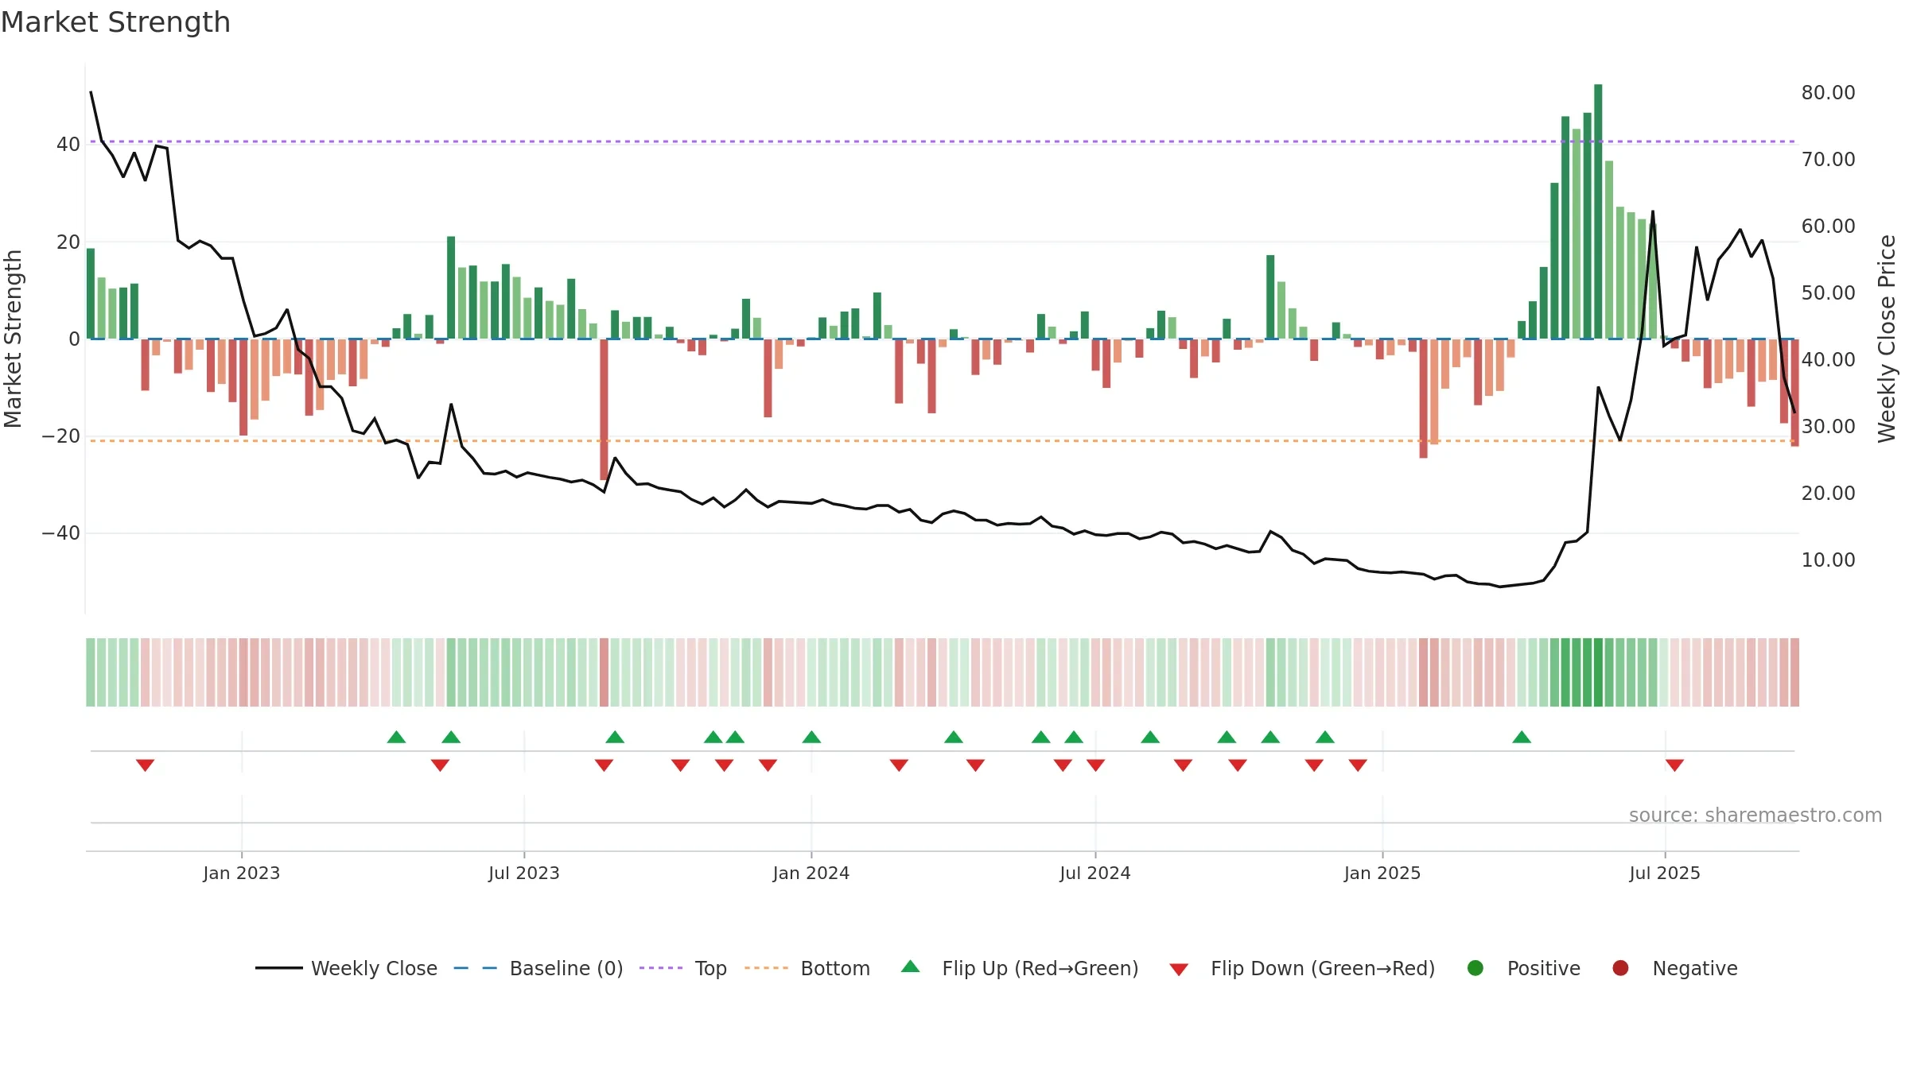
Task: Click the vertical Market Strength axis title
Action: [x=13, y=339]
